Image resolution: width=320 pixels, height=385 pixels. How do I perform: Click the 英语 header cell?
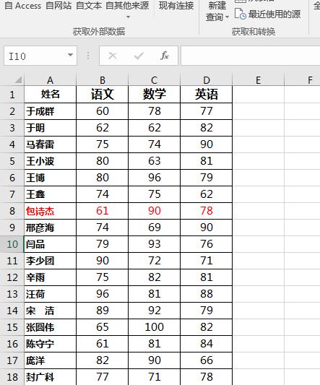[207, 95]
